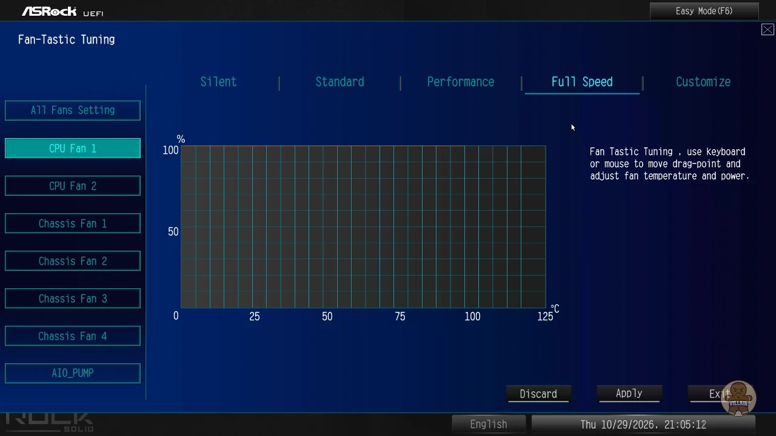This screenshot has width=776, height=436.
Task: Apply the fan tuning settings
Action: tap(629, 394)
